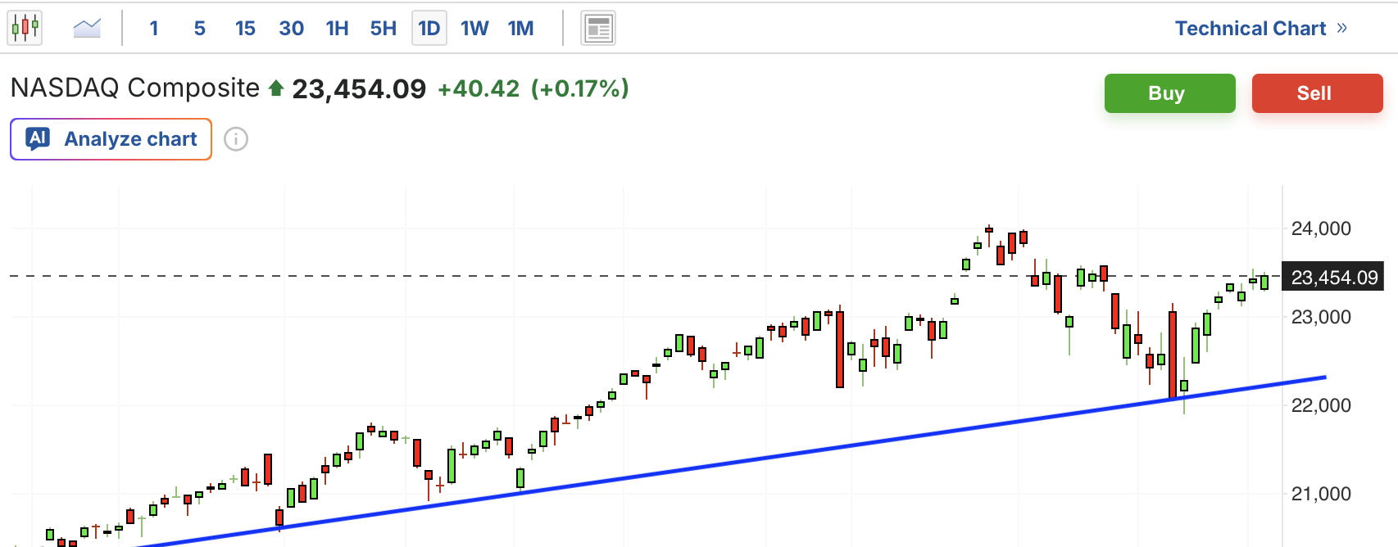Click the green Buy button
This screenshot has width=1398, height=547.
tap(1169, 93)
